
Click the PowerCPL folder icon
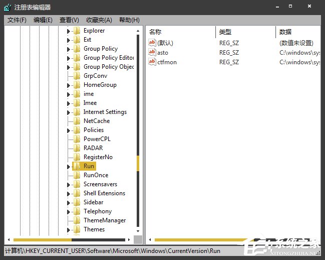point(77,139)
